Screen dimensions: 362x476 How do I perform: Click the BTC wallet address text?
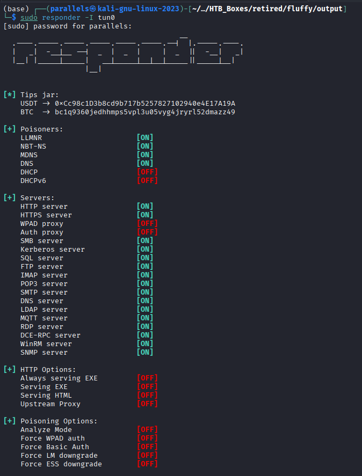145,112
